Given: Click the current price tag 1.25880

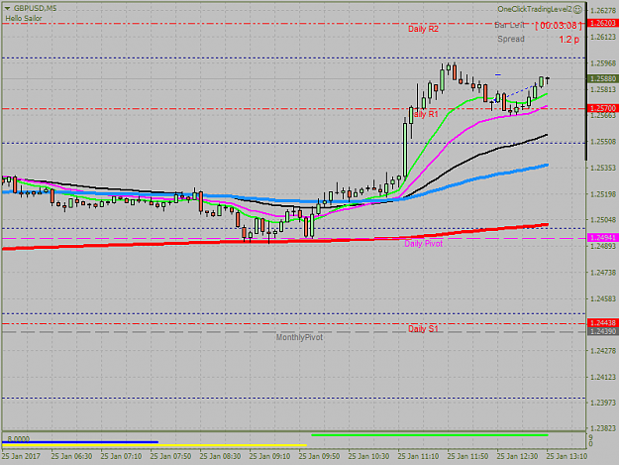Looking at the screenshot, I should (603, 78).
